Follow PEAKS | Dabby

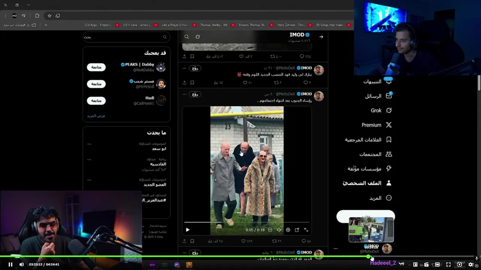96,67
